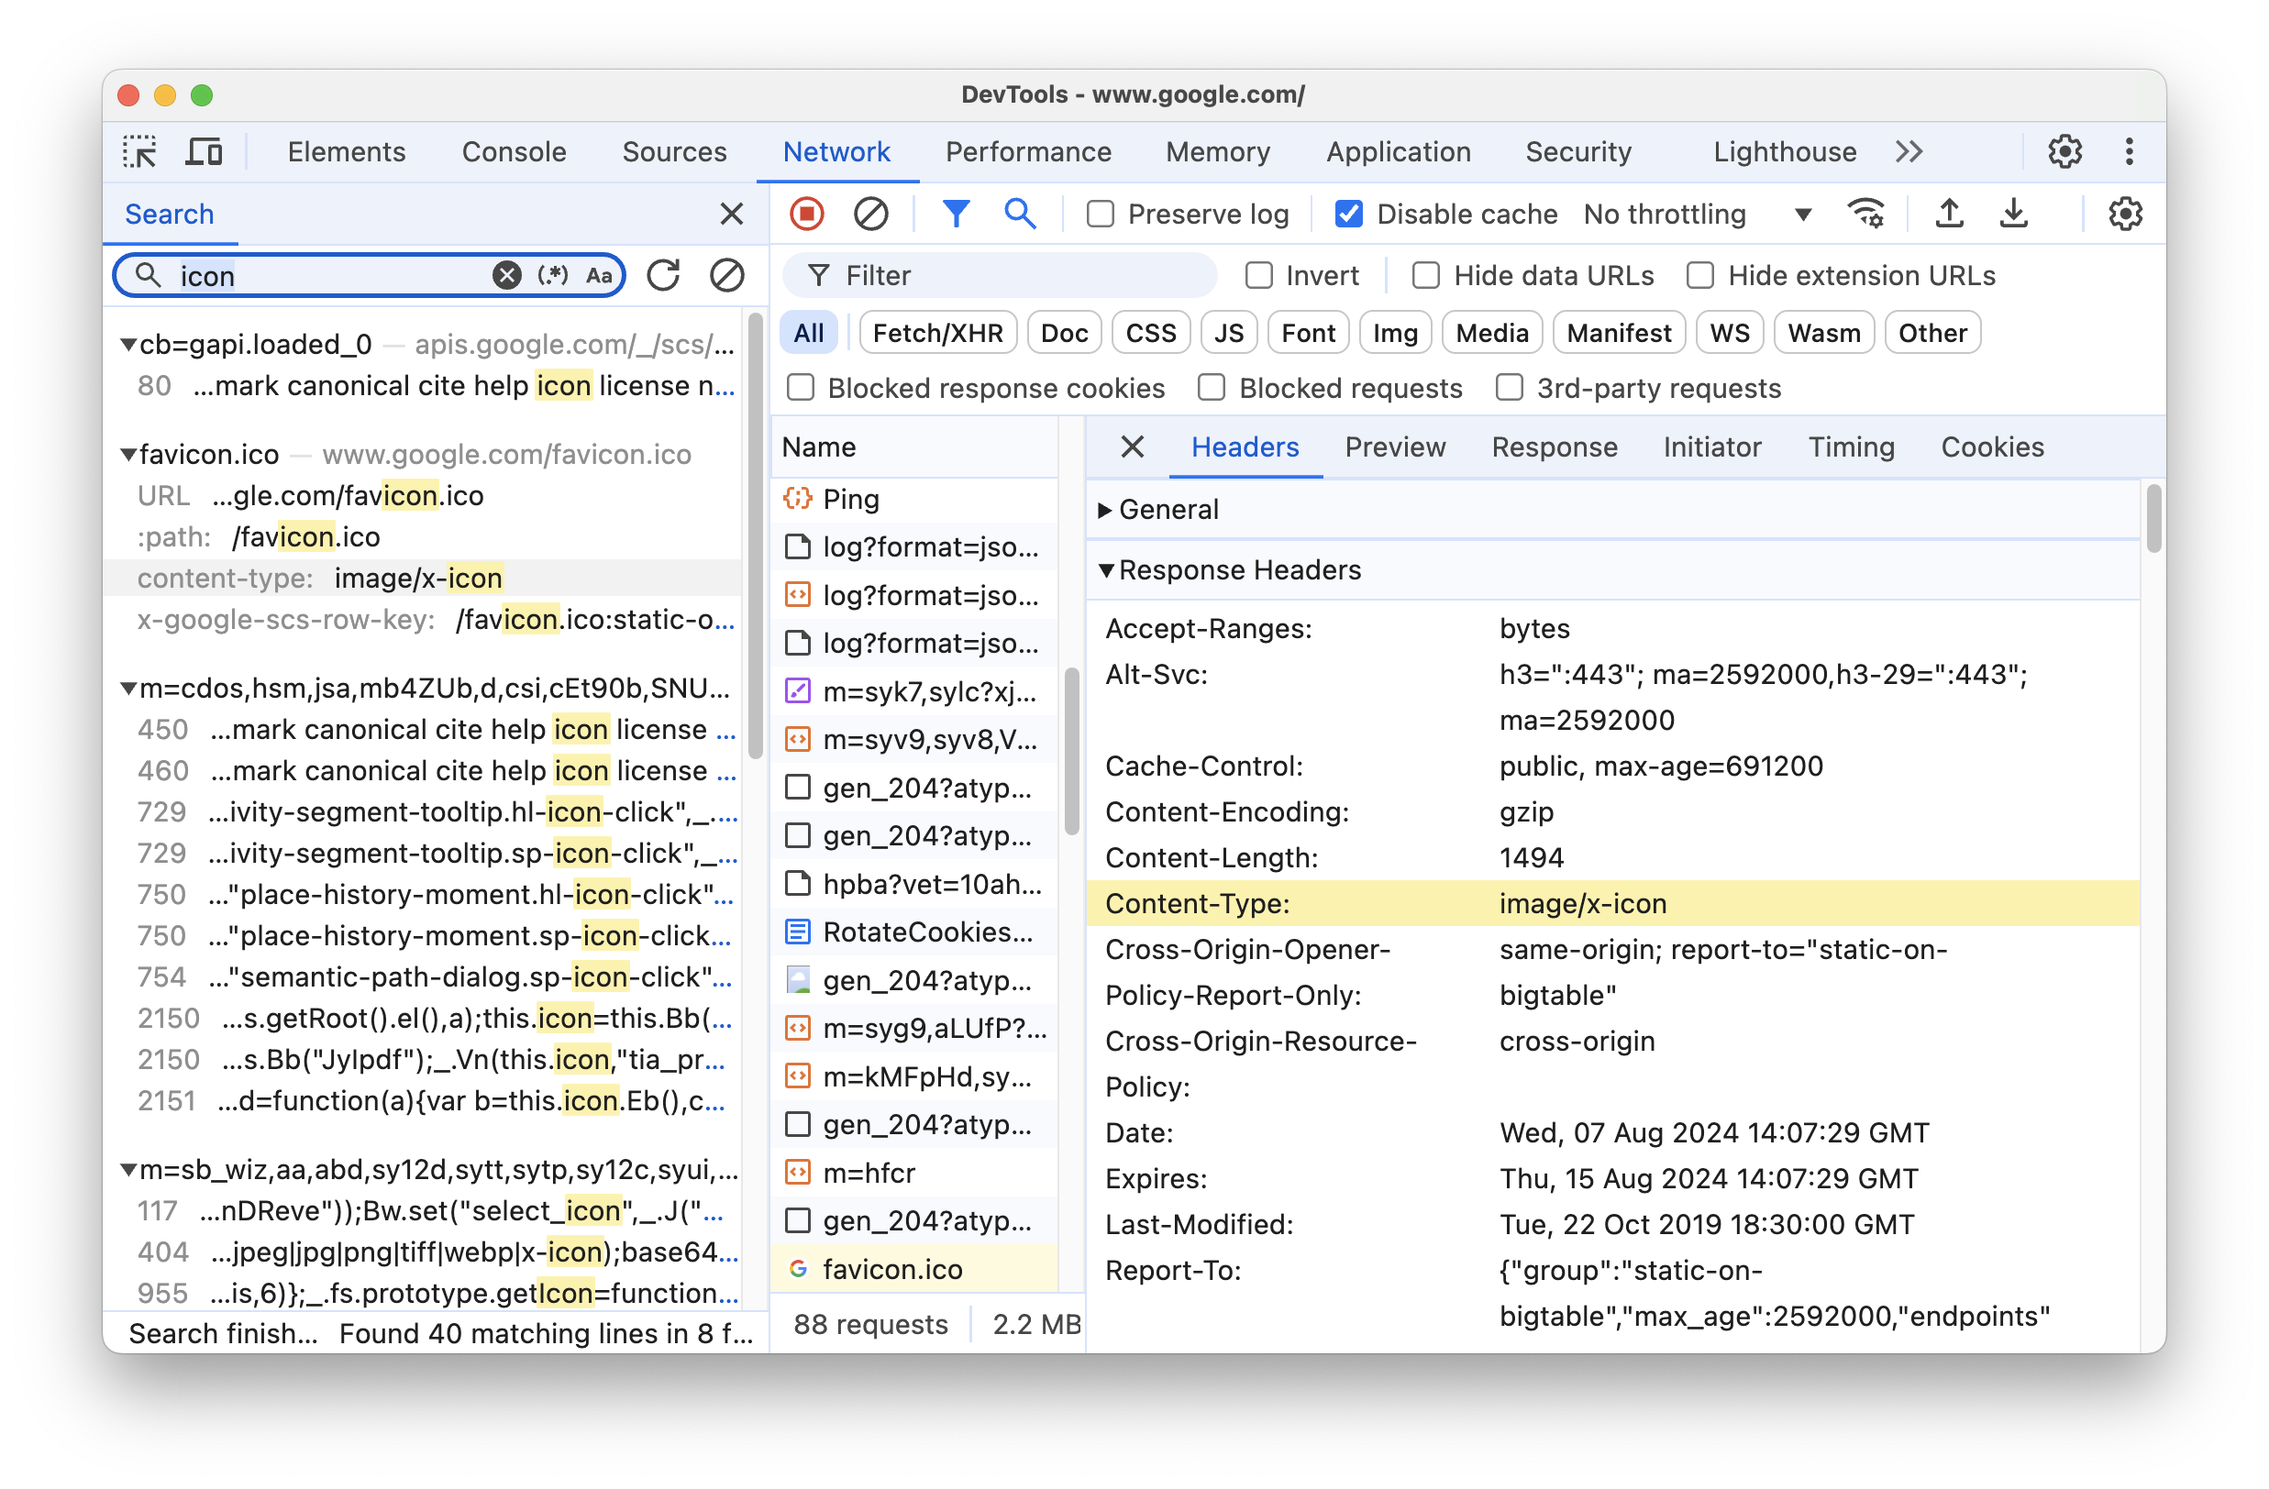Expand the favicon.ico search result tree

click(x=129, y=454)
